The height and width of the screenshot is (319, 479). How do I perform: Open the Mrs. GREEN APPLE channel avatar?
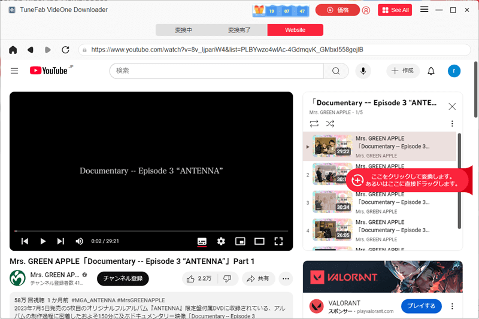tap(18, 278)
